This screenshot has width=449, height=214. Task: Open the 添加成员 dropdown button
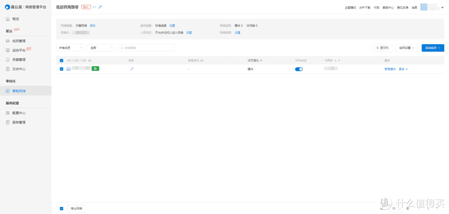(x=433, y=48)
